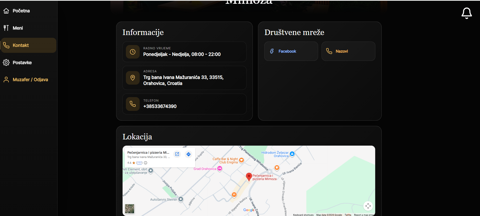Select the Caffe Bar Enigma map marker
Viewport: 480px width, 216px height.
pos(242,160)
